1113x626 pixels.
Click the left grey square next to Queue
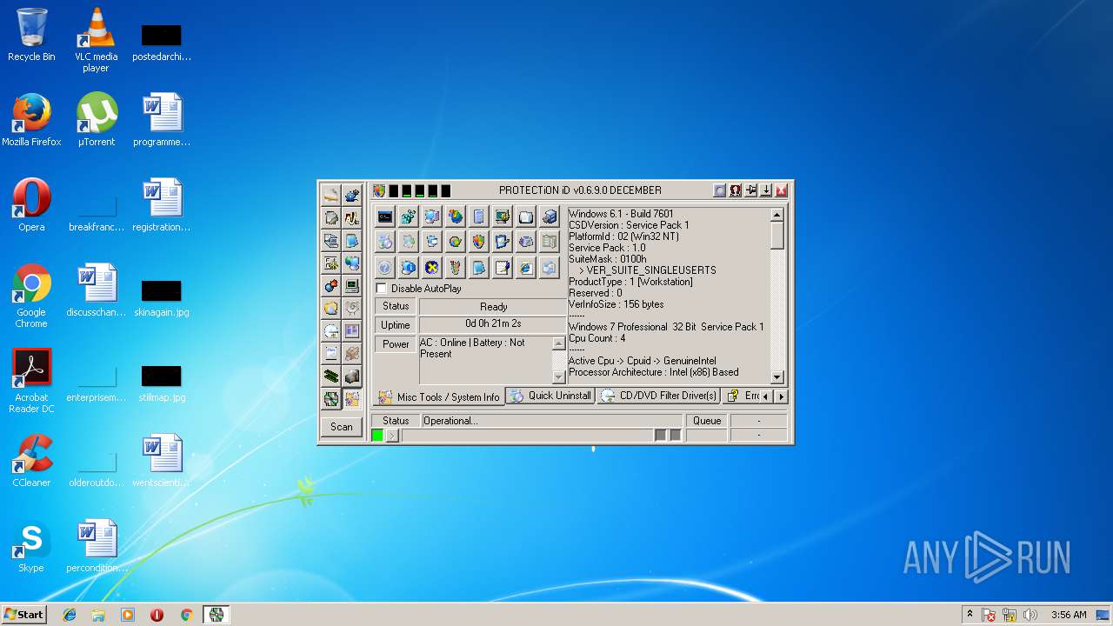point(660,436)
